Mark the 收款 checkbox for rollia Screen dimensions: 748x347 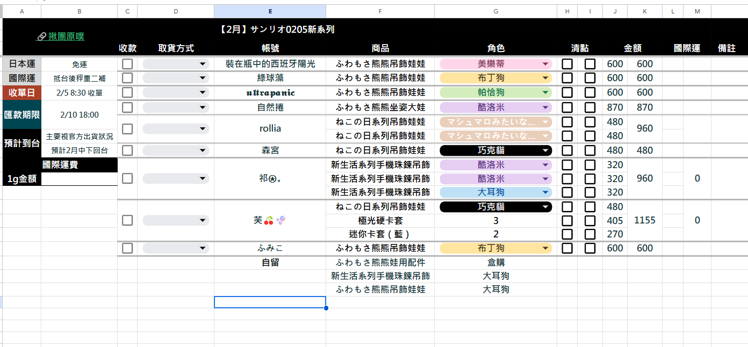pos(127,129)
